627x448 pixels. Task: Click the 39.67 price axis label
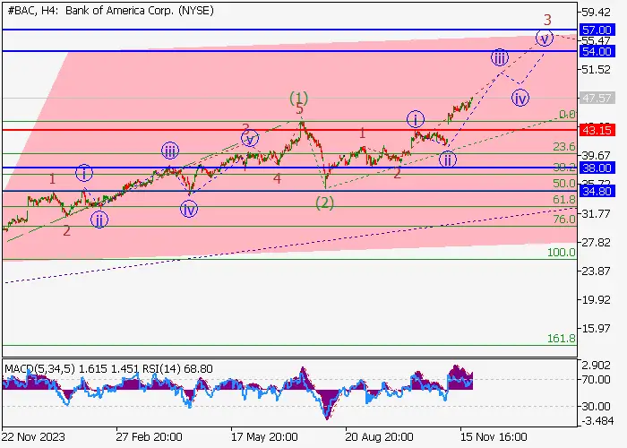pyautogui.click(x=596, y=156)
